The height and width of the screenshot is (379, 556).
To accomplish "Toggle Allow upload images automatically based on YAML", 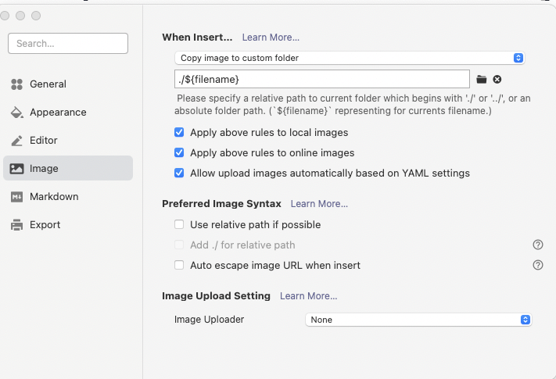I will pos(179,173).
